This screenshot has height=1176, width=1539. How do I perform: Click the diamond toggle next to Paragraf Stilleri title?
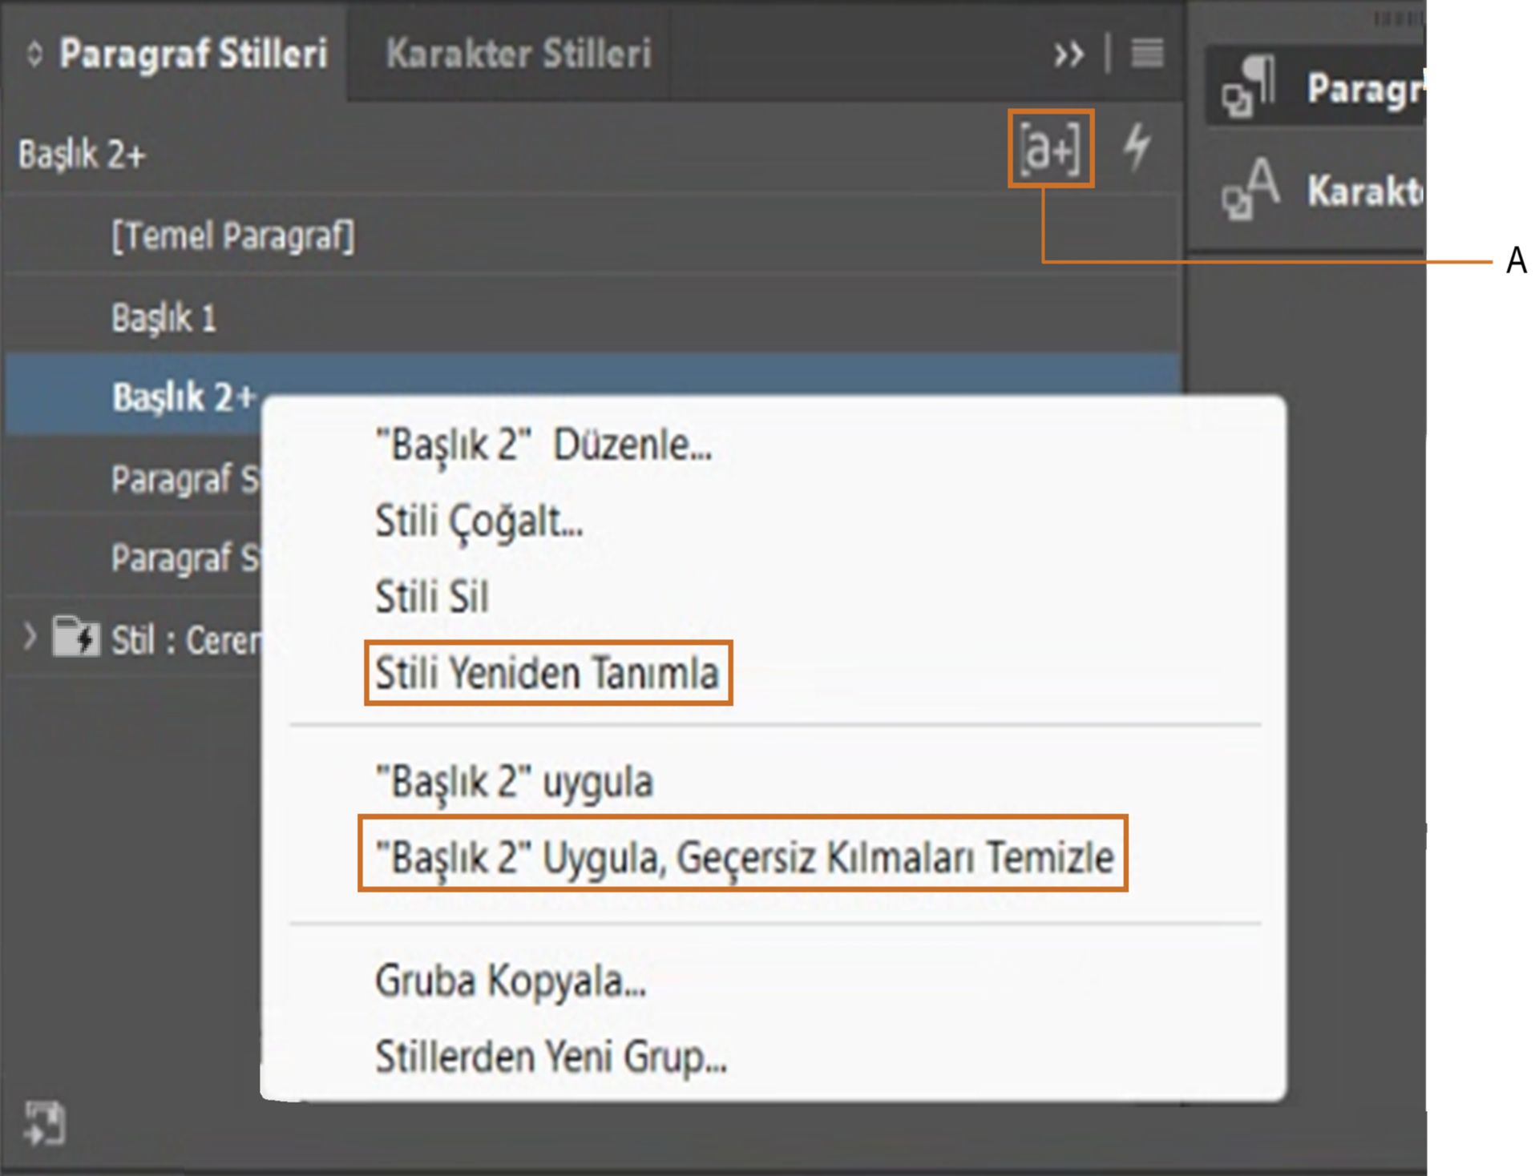coord(33,54)
